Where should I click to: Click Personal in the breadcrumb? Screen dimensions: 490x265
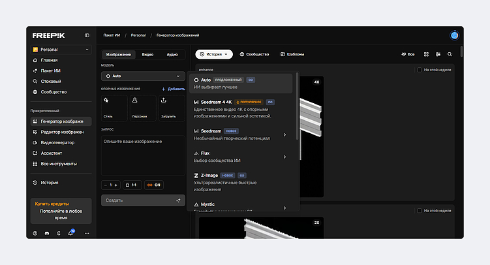[x=138, y=35]
